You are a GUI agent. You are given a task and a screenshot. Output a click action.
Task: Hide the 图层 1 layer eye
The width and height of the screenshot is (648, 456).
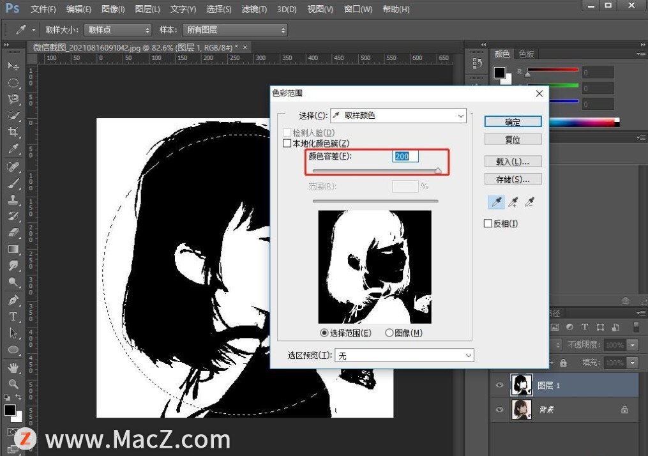pyautogui.click(x=499, y=385)
